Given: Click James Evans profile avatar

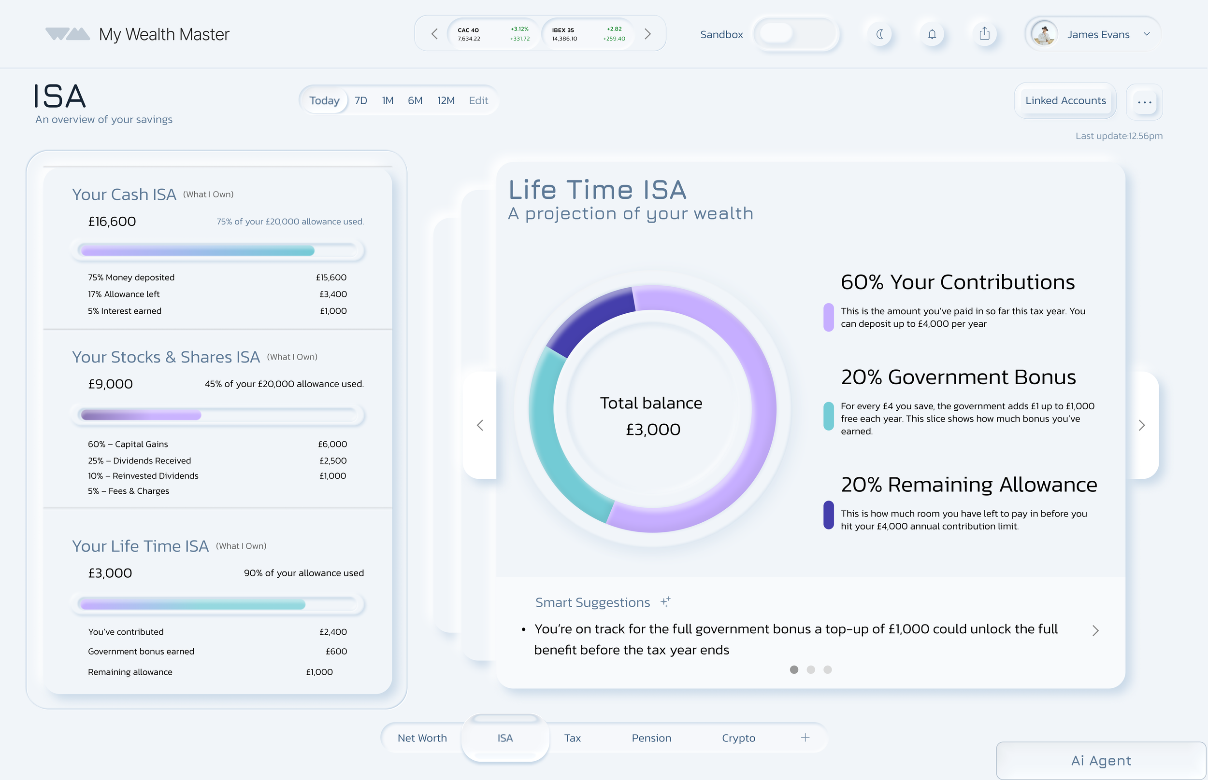Looking at the screenshot, I should point(1044,34).
